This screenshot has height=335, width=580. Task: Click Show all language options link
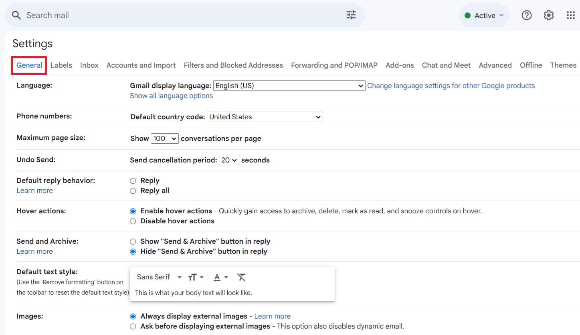(x=171, y=96)
